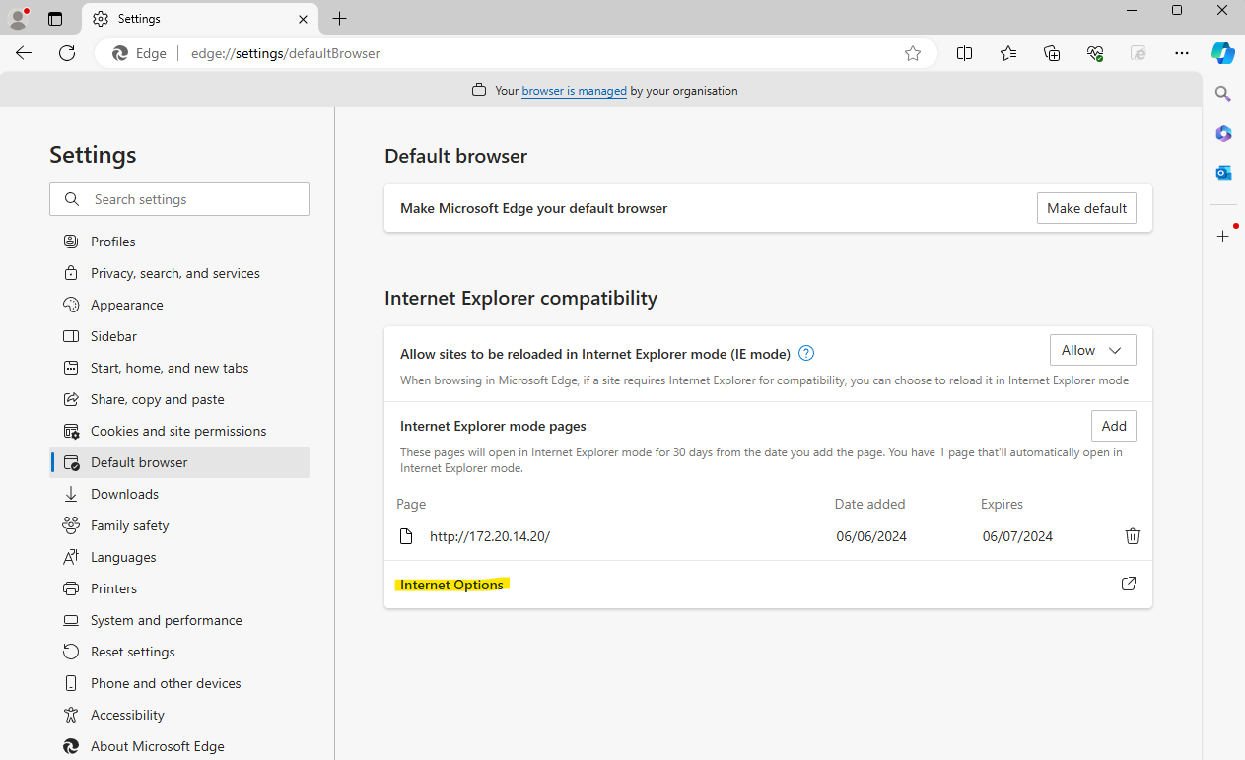
Task: Click the help icon beside IE mode
Action: 806,353
